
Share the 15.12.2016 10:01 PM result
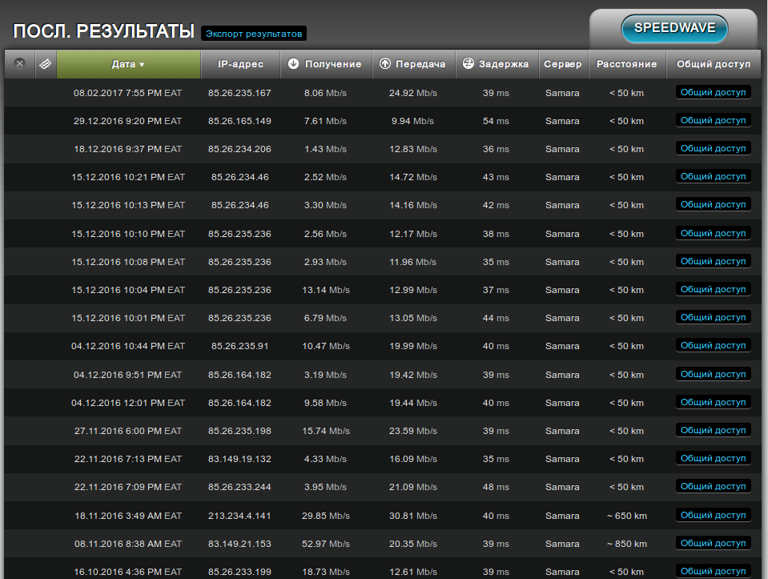point(713,317)
